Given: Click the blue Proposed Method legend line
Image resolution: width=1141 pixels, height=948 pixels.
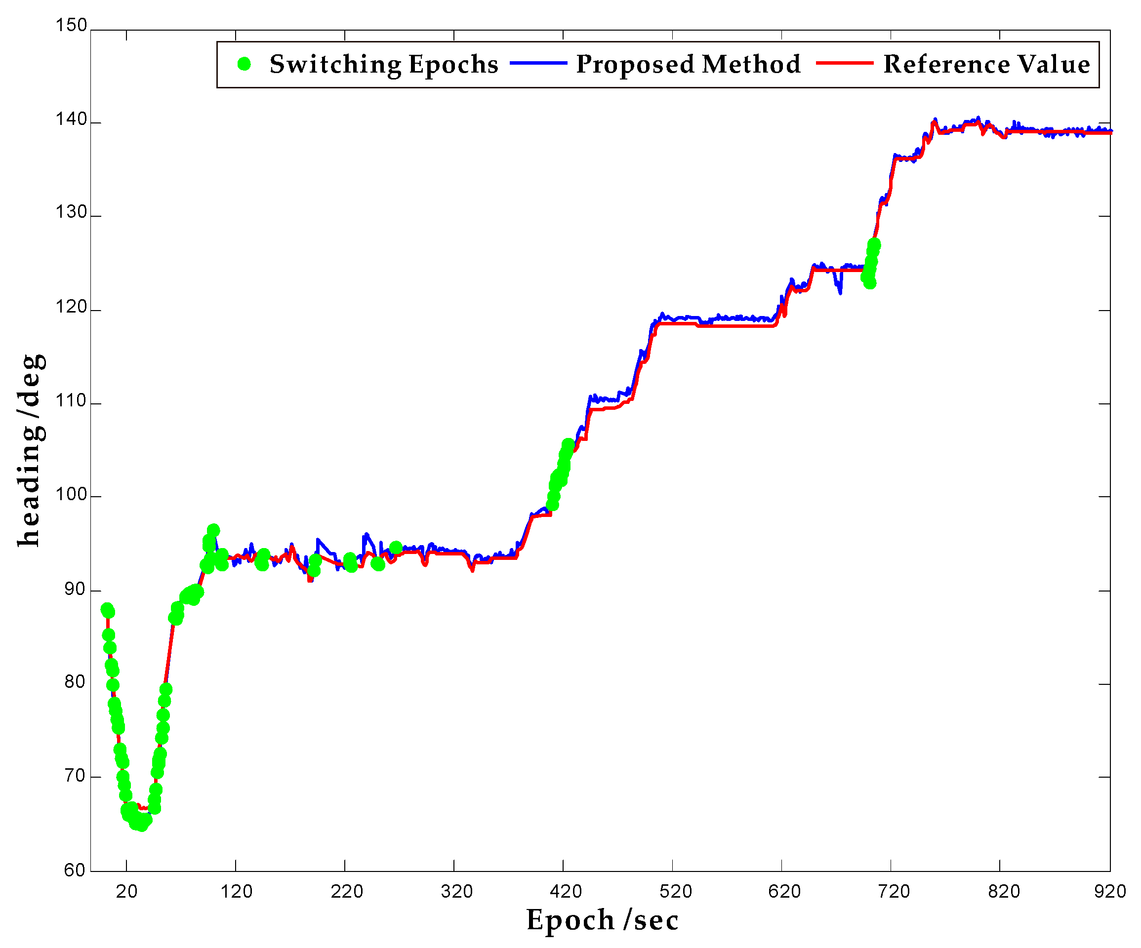Looking at the screenshot, I should [538, 64].
